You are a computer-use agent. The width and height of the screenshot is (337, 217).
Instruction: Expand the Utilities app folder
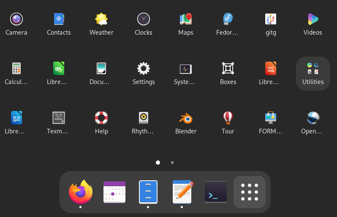(x=313, y=73)
